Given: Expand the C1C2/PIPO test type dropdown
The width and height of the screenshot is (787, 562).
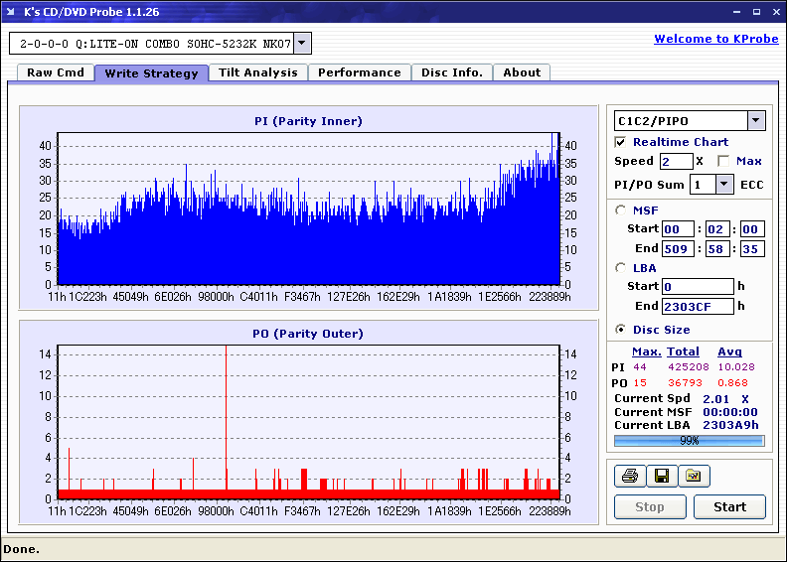Looking at the screenshot, I should (x=756, y=120).
